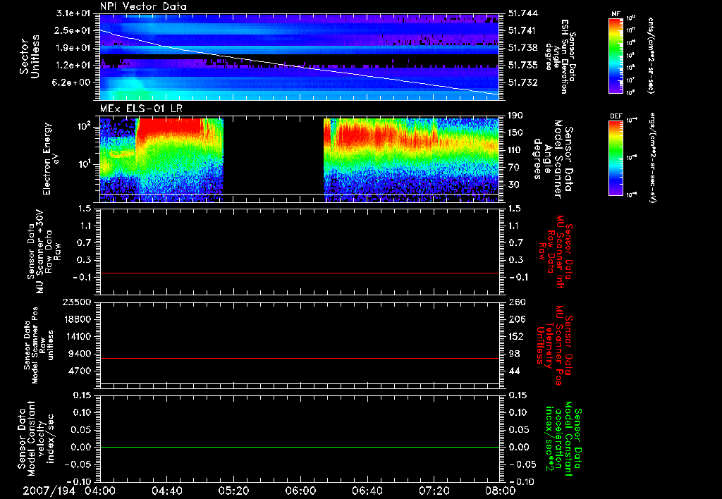The height and width of the screenshot is (499, 722).
Task: Click the 07:20 time axis label
Action: coord(434,491)
